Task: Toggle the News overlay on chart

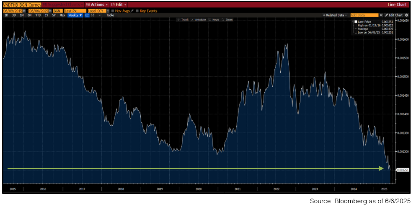Action: click(x=214, y=20)
